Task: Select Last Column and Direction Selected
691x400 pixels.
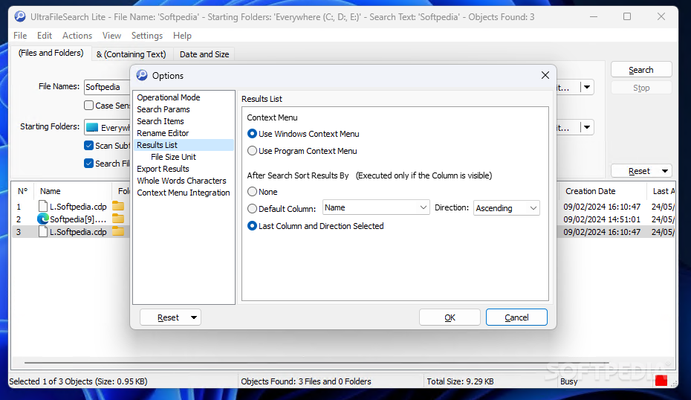Action: coord(252,226)
